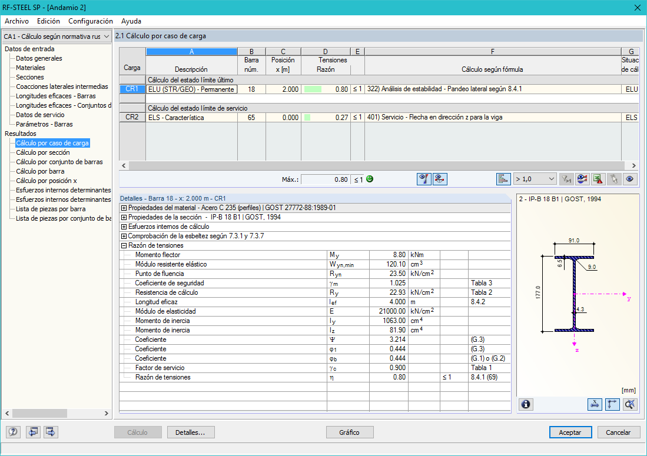Click left arrow of table horizontal scrollbar
This screenshot has height=456, width=647.
coord(124,165)
